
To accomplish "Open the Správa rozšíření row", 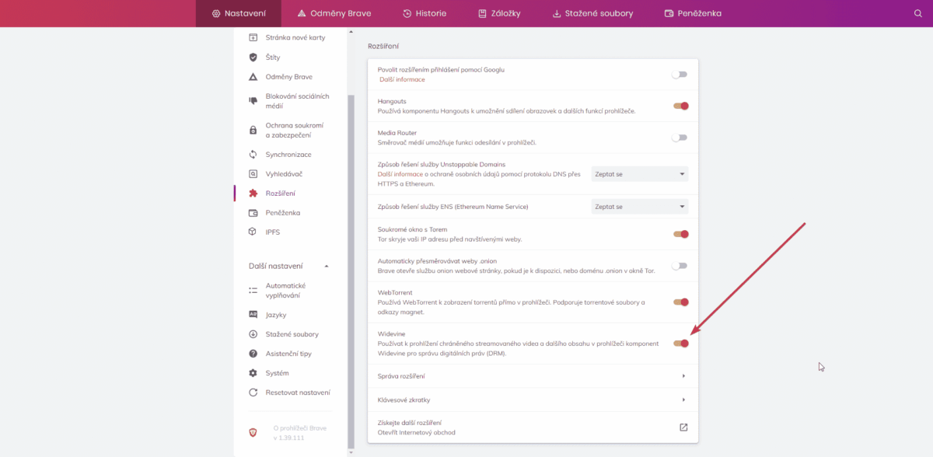I will point(533,376).
